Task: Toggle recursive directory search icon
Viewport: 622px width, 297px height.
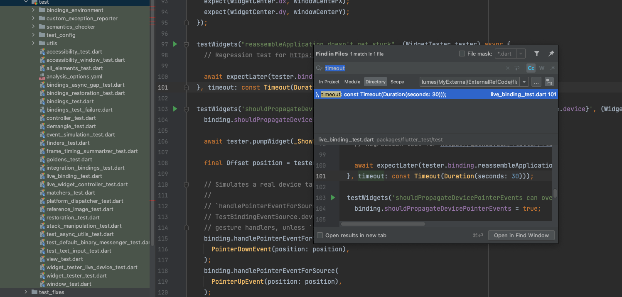Action: (x=549, y=82)
